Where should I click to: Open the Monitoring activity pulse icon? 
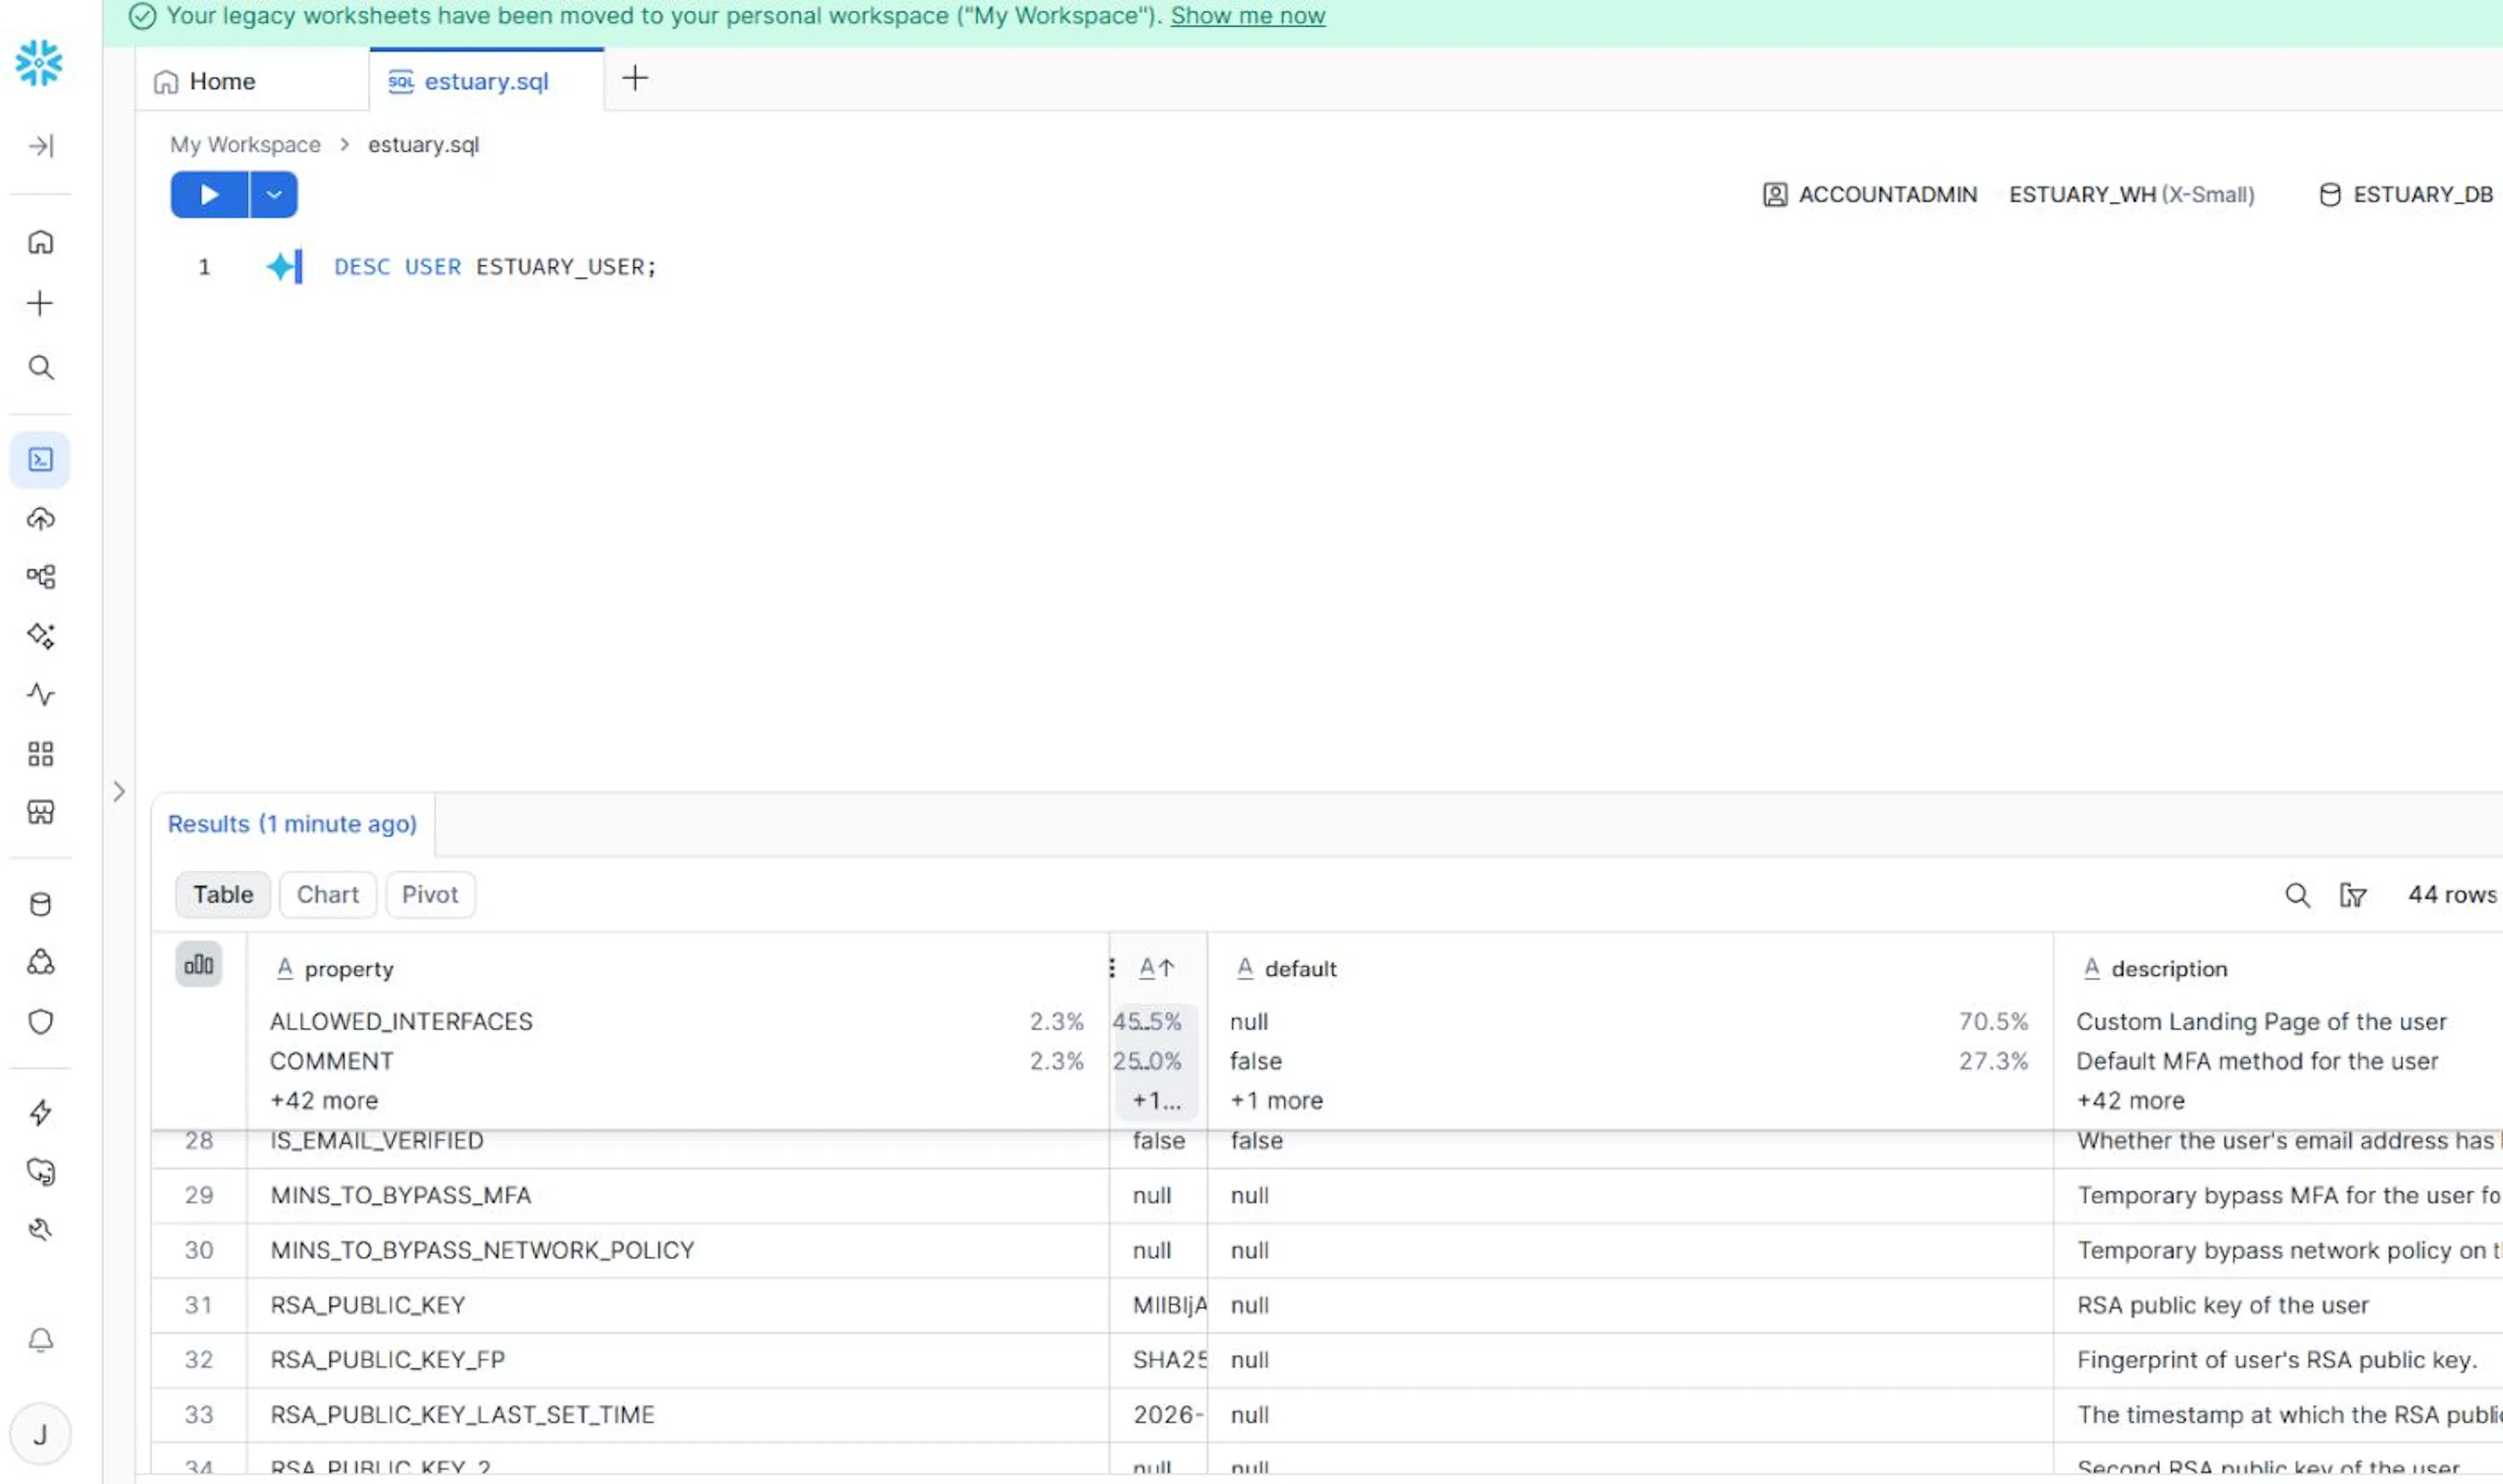click(40, 694)
